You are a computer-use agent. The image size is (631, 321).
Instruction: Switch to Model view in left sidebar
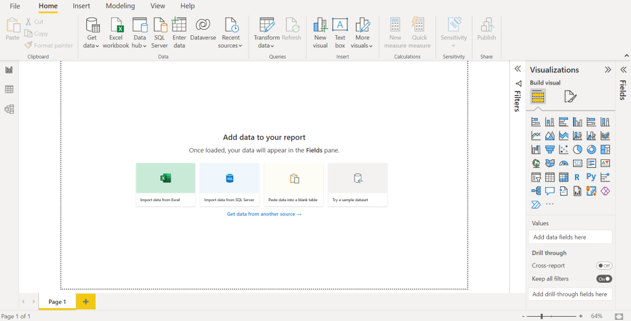tap(9, 109)
